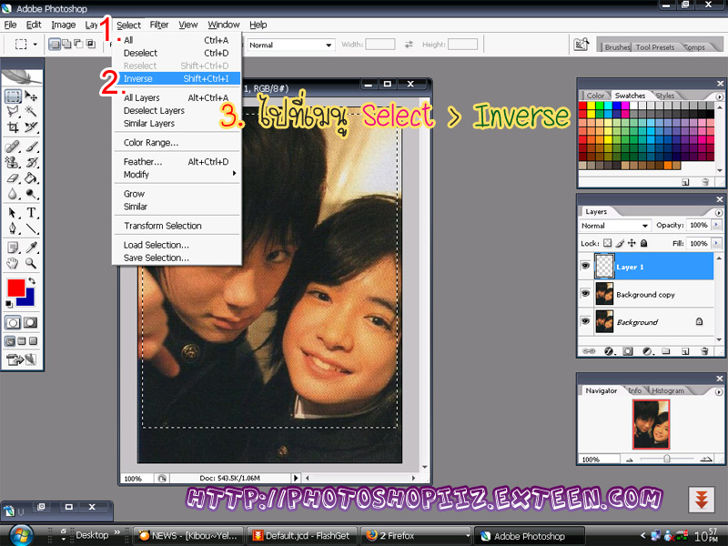Image resolution: width=728 pixels, height=546 pixels.
Task: Toggle lock transparent pixels in Layers panel
Action: 607,244
